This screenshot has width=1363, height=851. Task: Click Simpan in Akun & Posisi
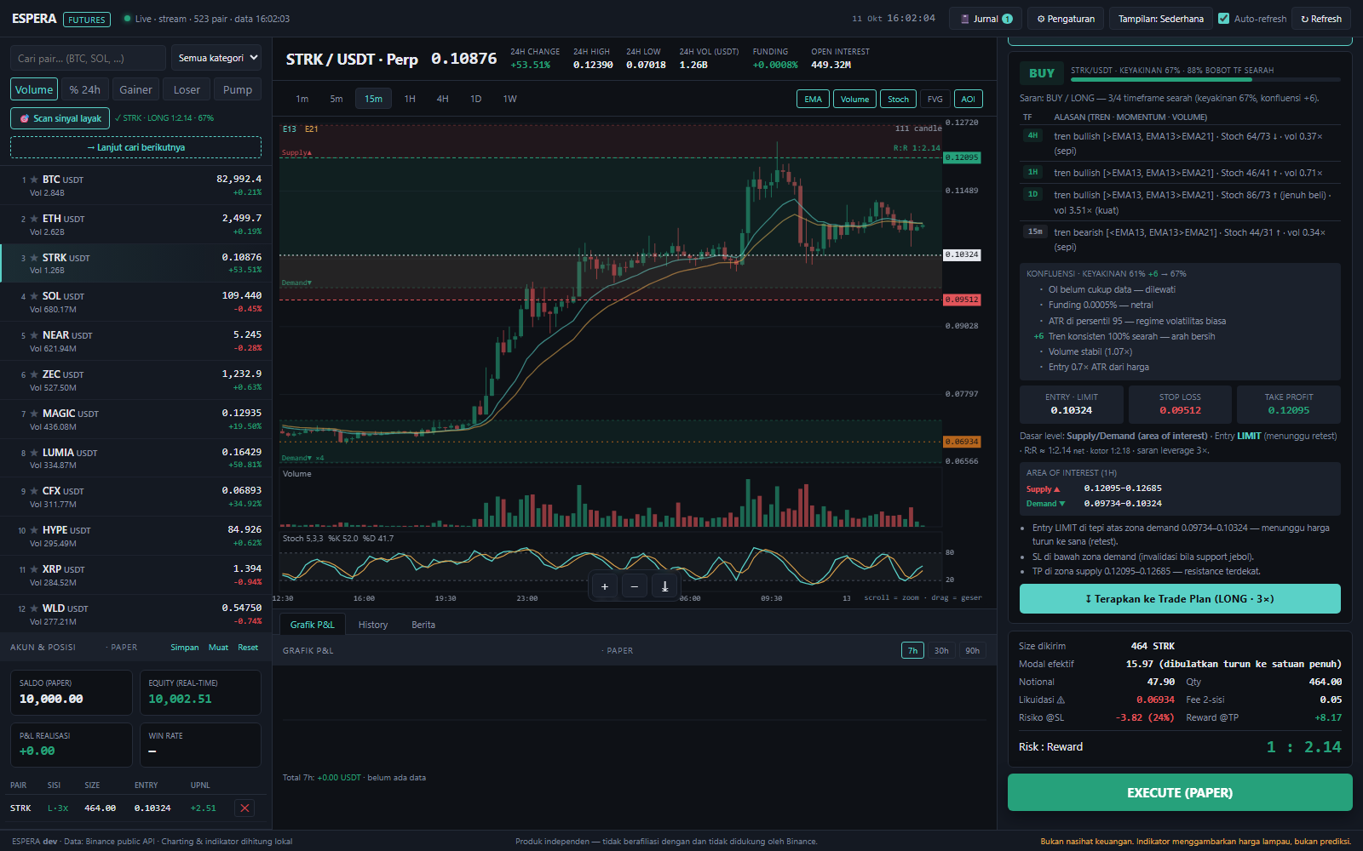click(x=185, y=648)
